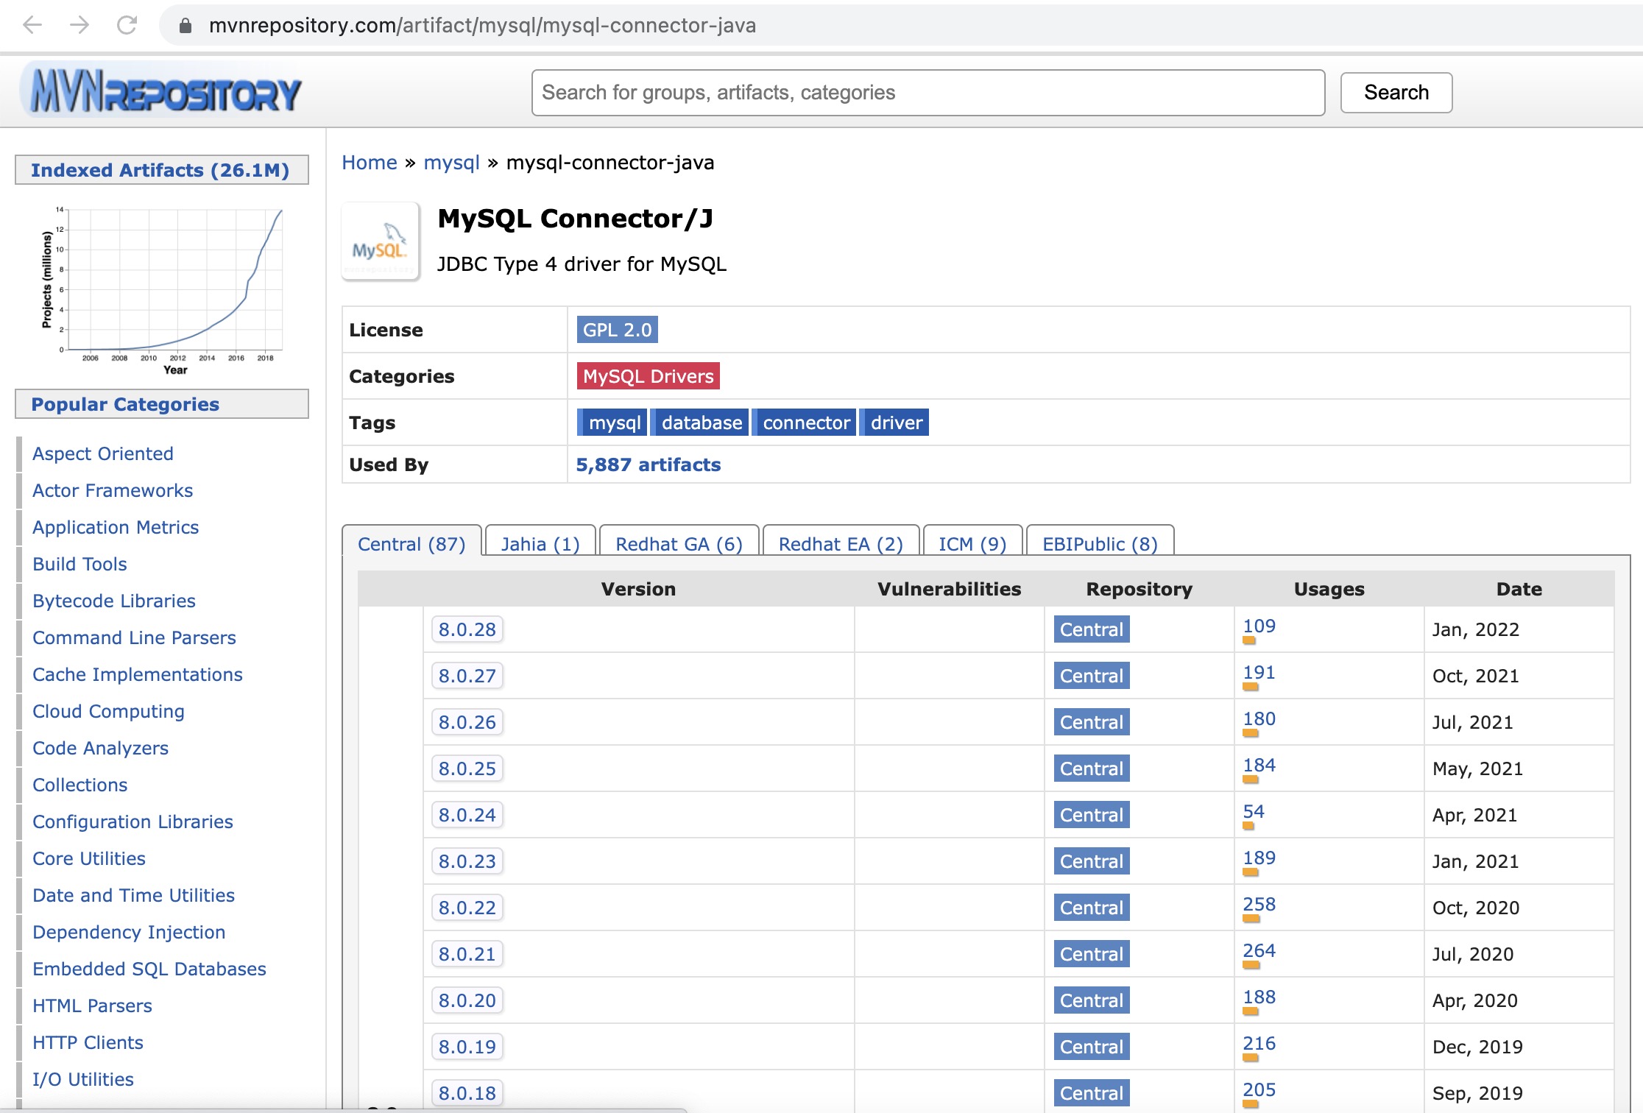Viewport: 1643px width, 1113px height.
Task: Click the GPL 2.0 license badge
Action: (x=617, y=329)
